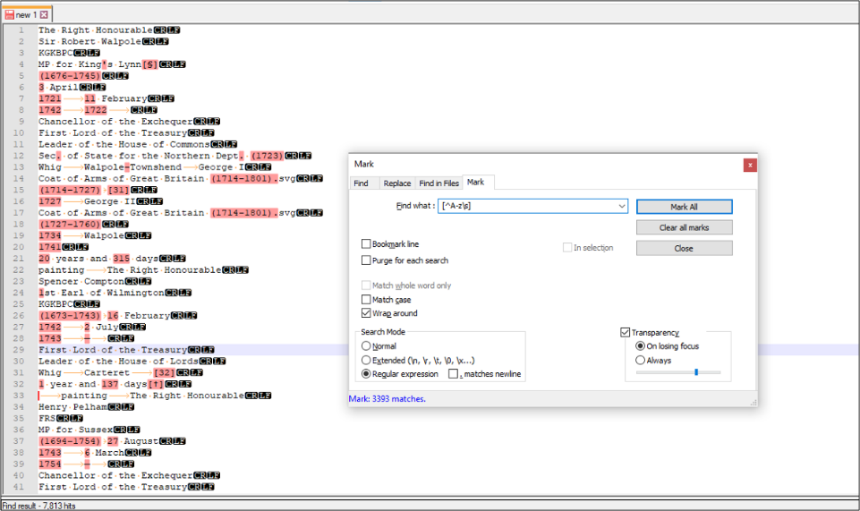Image resolution: width=860 pixels, height=511 pixels.
Task: Click highlighted '(1694-1754)' on line 37
Action: pos(70,441)
